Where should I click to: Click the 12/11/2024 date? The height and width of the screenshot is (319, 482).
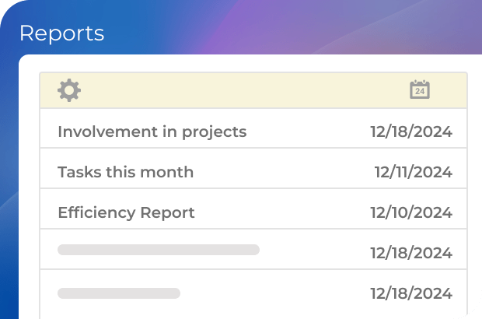click(413, 172)
